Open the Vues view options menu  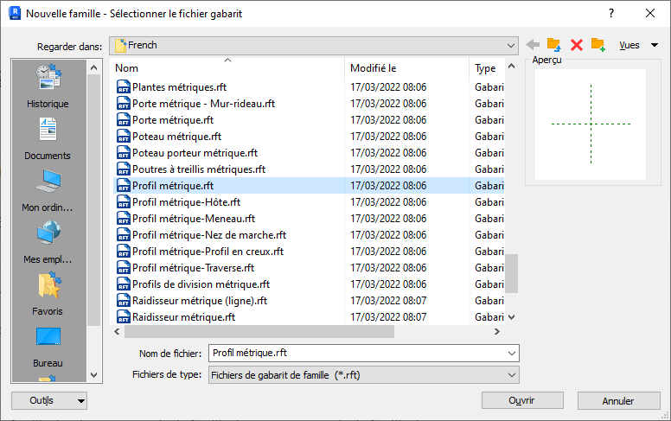[x=638, y=45]
